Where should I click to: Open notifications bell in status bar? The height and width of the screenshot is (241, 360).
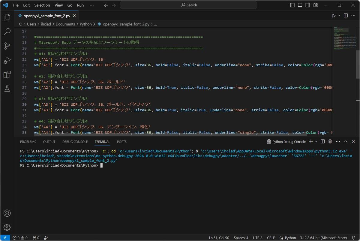coord(354,238)
